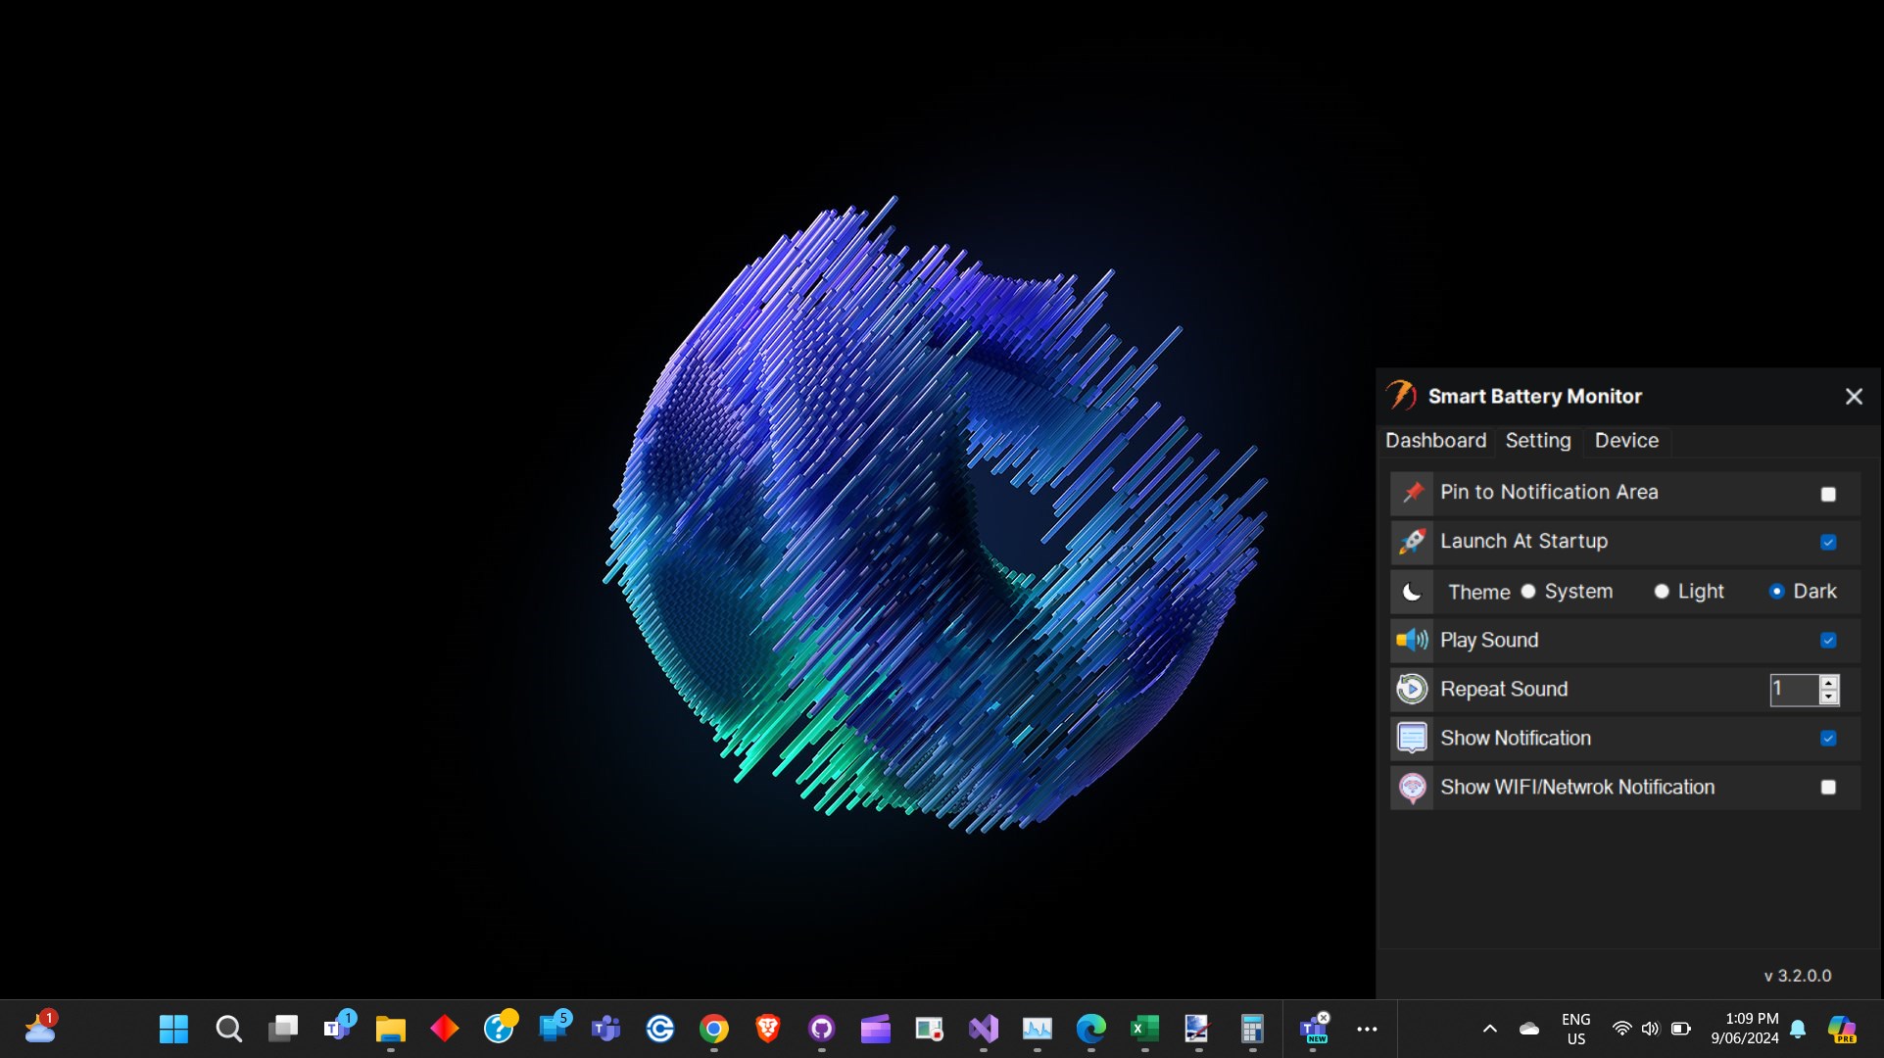Click the moon Theme icon
The image size is (1884, 1058).
point(1412,592)
